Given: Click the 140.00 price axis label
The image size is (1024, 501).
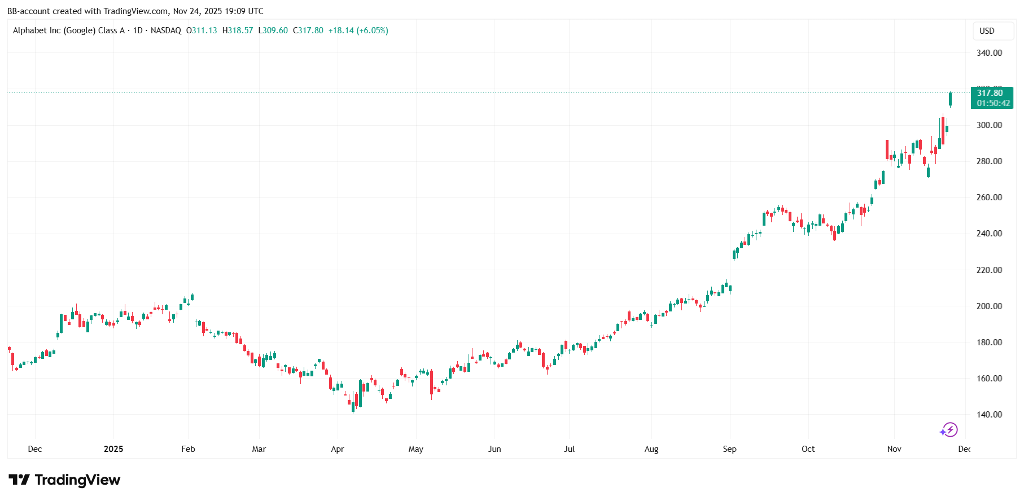Looking at the screenshot, I should point(989,415).
